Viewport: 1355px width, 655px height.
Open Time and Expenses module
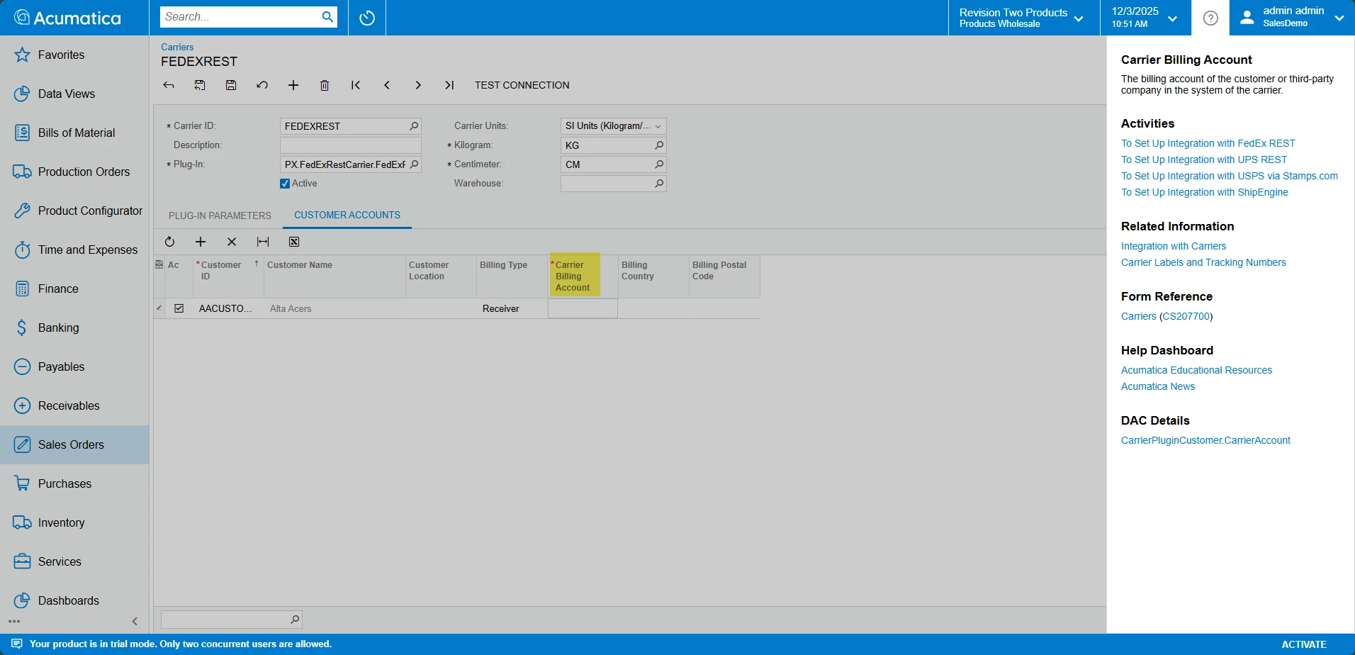pos(74,250)
